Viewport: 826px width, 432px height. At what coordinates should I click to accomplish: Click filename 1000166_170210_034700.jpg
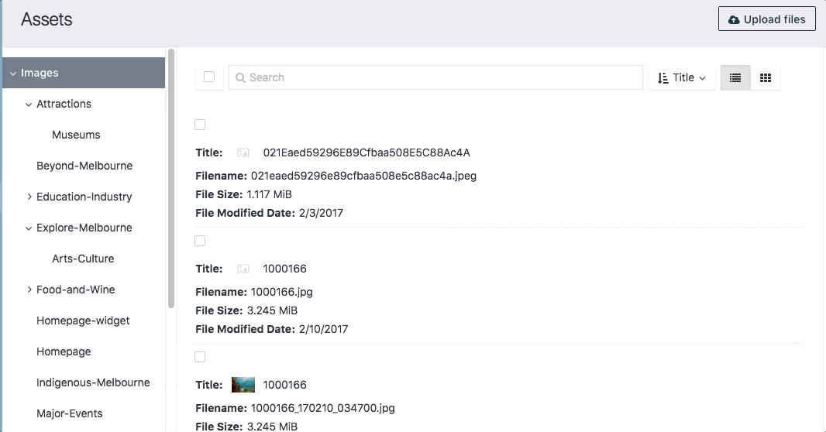click(323, 408)
